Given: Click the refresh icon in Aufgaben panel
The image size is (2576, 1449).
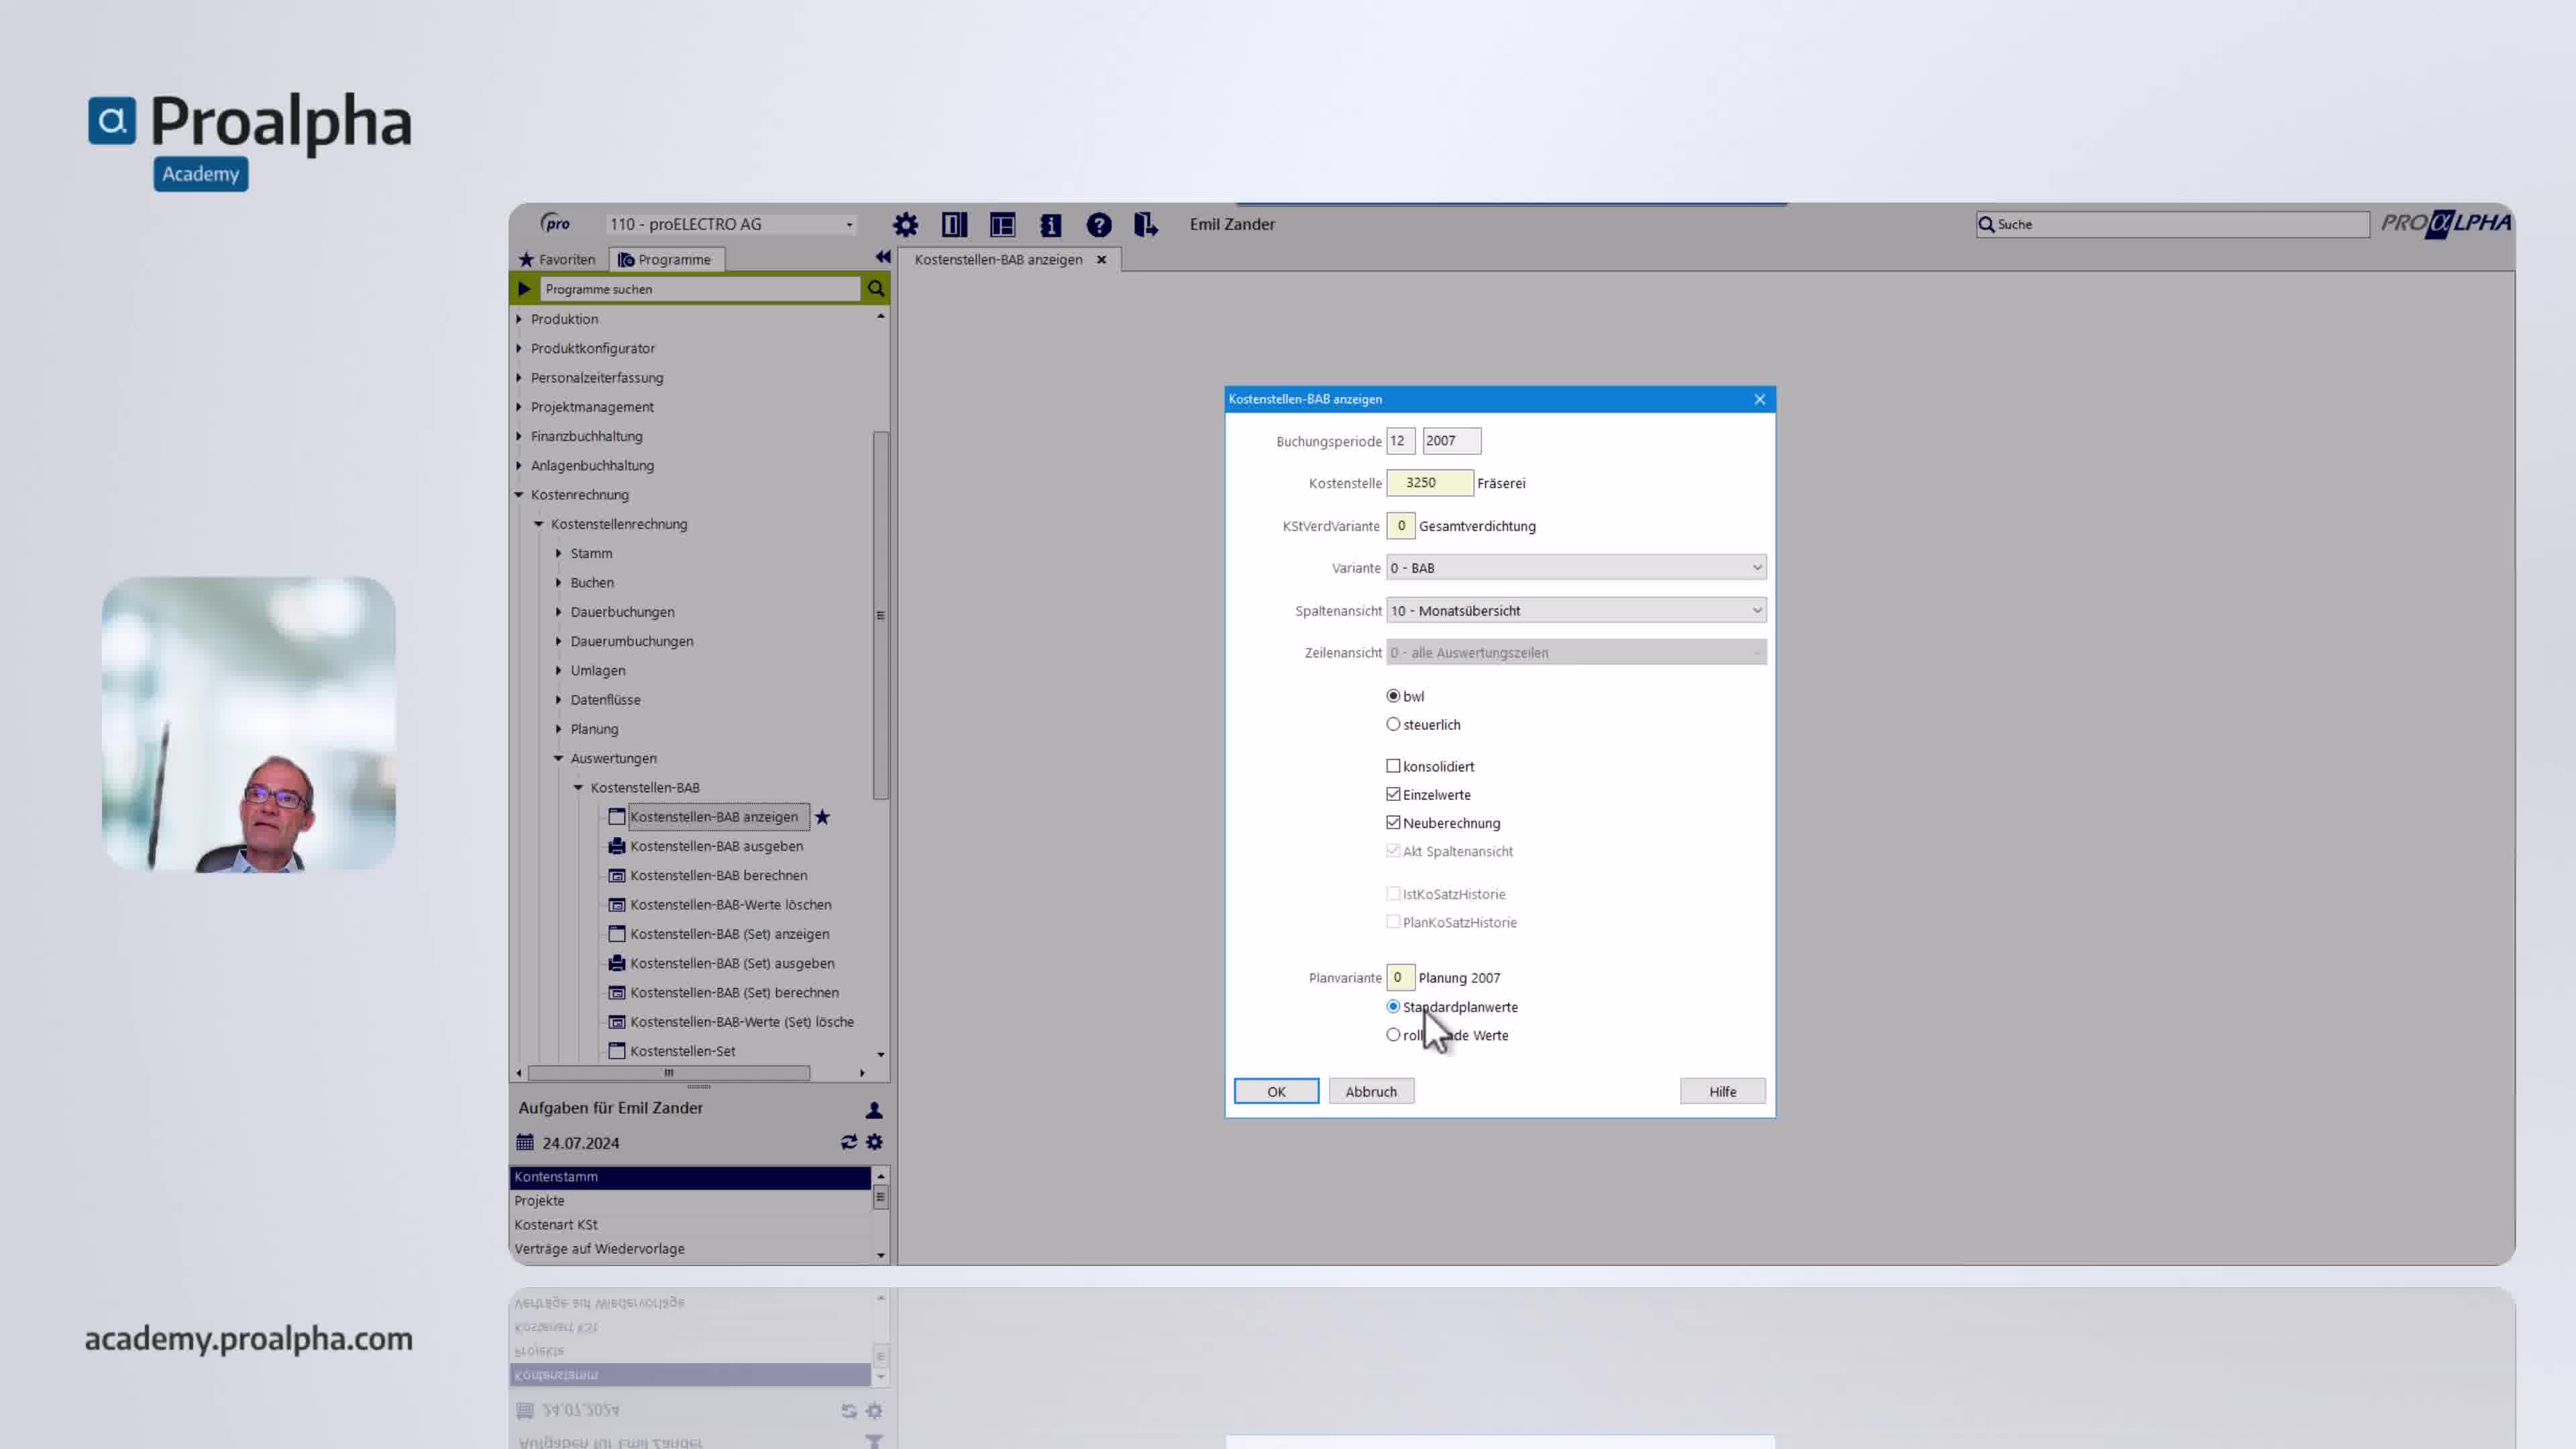Looking at the screenshot, I should (849, 1142).
